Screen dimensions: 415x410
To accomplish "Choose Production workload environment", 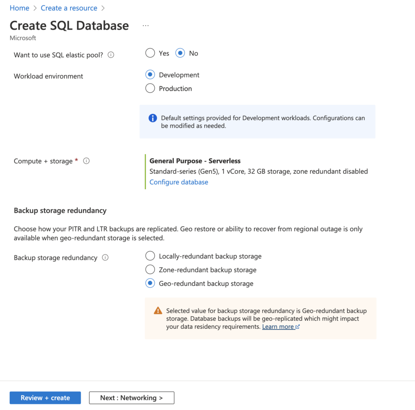I will (150, 88).
